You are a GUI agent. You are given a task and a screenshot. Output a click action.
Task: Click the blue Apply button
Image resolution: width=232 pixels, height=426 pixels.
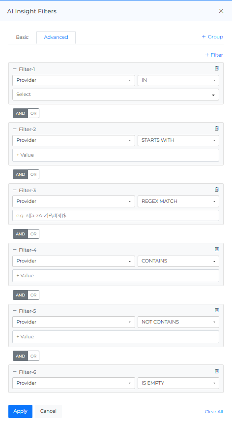tap(20, 411)
